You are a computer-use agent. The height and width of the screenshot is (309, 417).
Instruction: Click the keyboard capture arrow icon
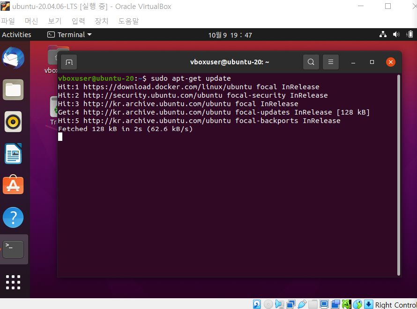click(369, 304)
